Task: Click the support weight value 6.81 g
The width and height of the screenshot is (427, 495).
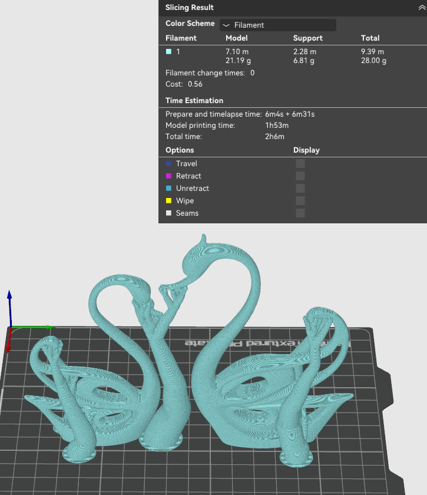Action: (303, 61)
